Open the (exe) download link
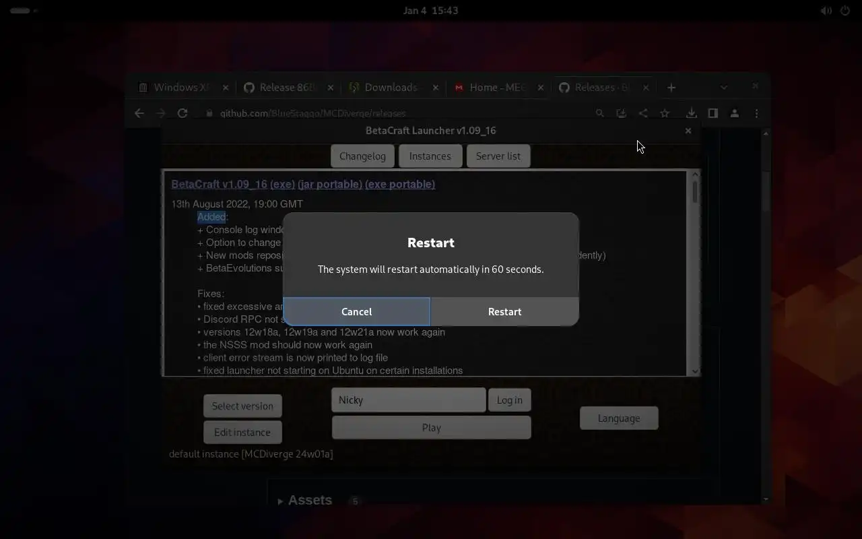 pos(283,184)
